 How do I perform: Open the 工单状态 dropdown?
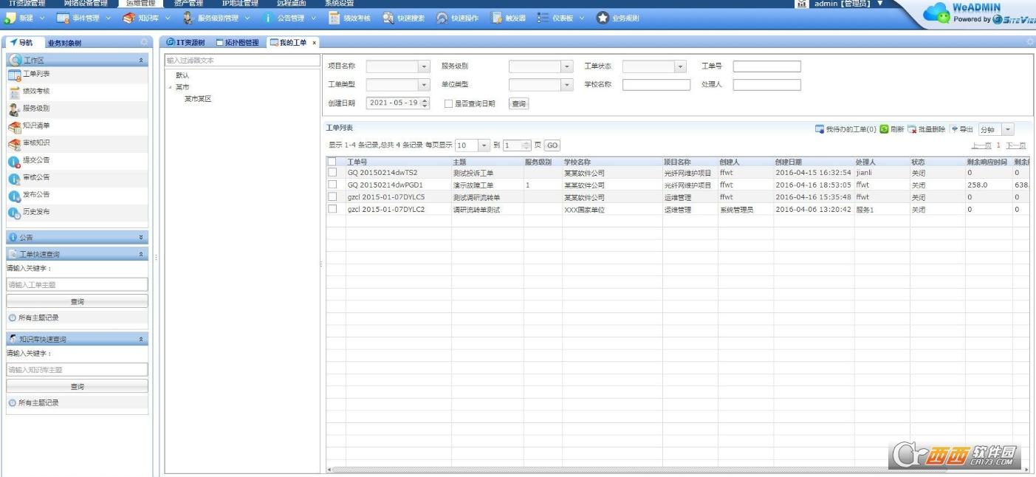tap(680, 66)
